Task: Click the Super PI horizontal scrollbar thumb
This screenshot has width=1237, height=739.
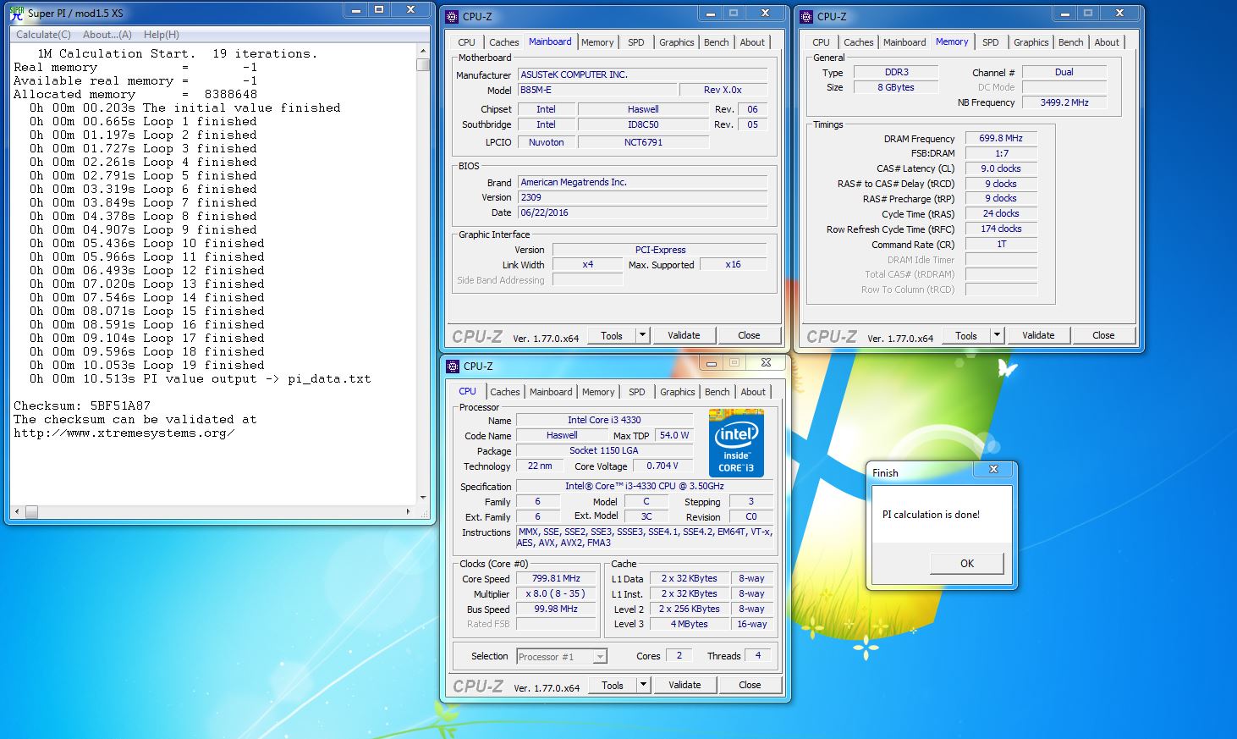Action: pos(31,511)
